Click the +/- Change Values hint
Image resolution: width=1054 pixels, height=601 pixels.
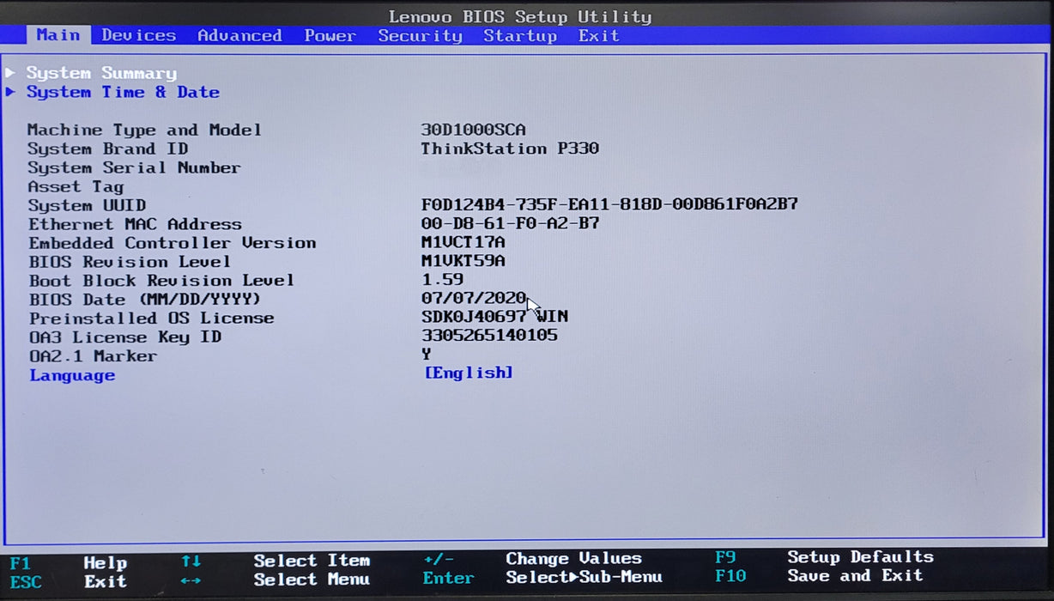[x=533, y=559]
